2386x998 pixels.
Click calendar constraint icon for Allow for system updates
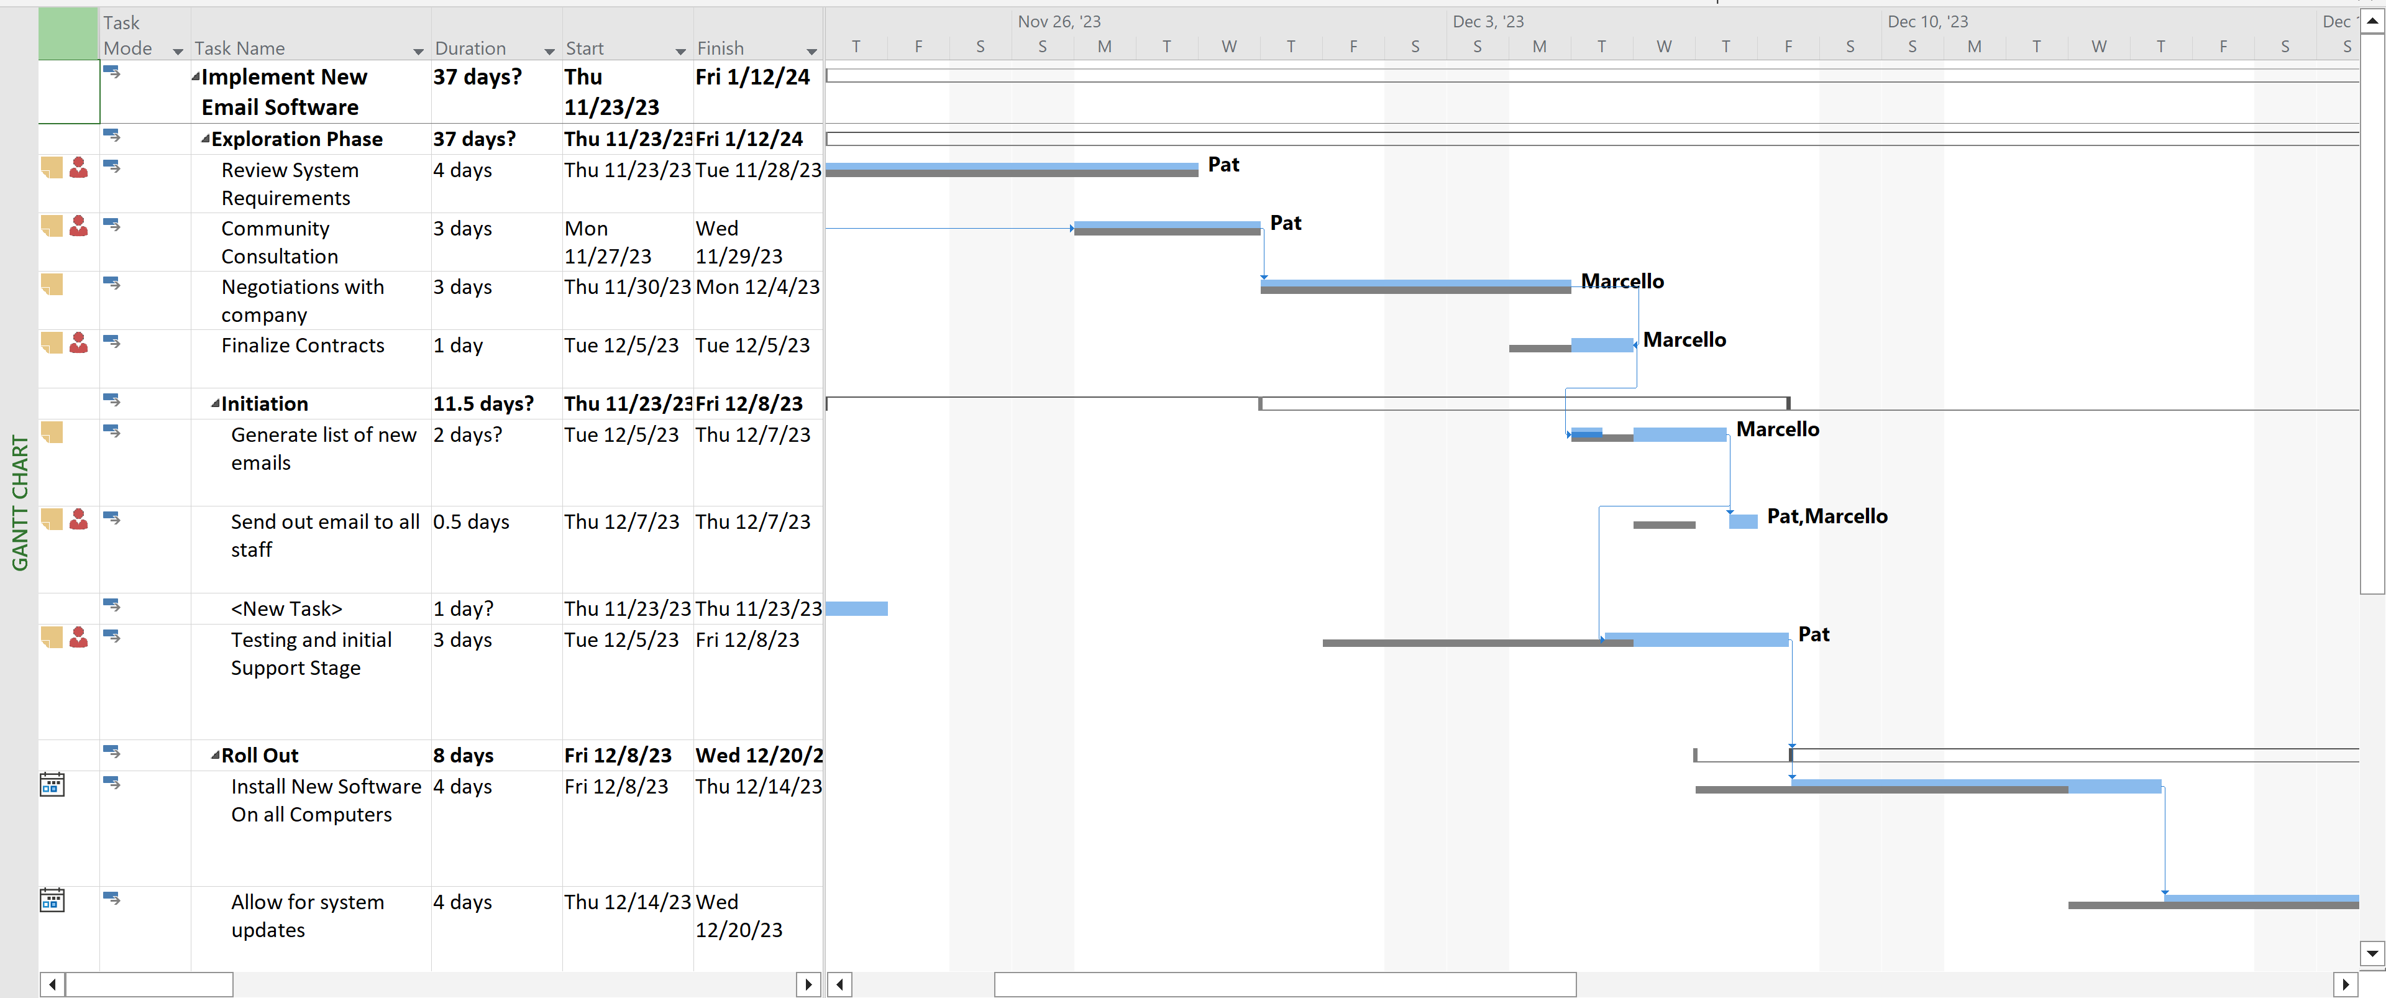tap(52, 900)
